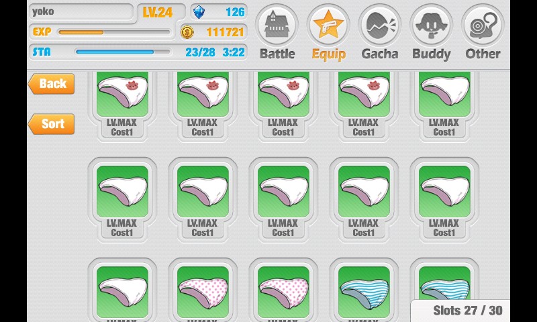Tap the yoko player name field

(x=81, y=12)
